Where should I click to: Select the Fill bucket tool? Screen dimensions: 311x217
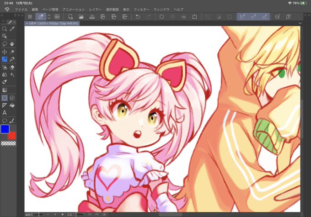(x=12, y=106)
